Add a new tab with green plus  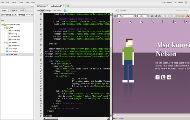pyautogui.click(x=68, y=6)
